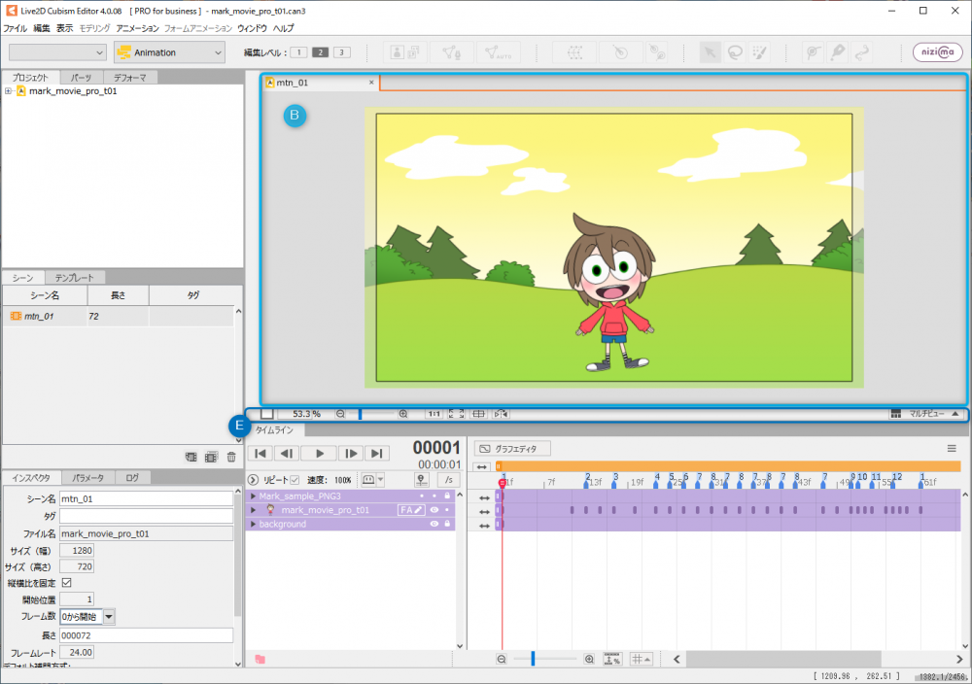The width and height of the screenshot is (972, 684).
Task: Open the empty dropdown left of Animation
Action: 57,52
